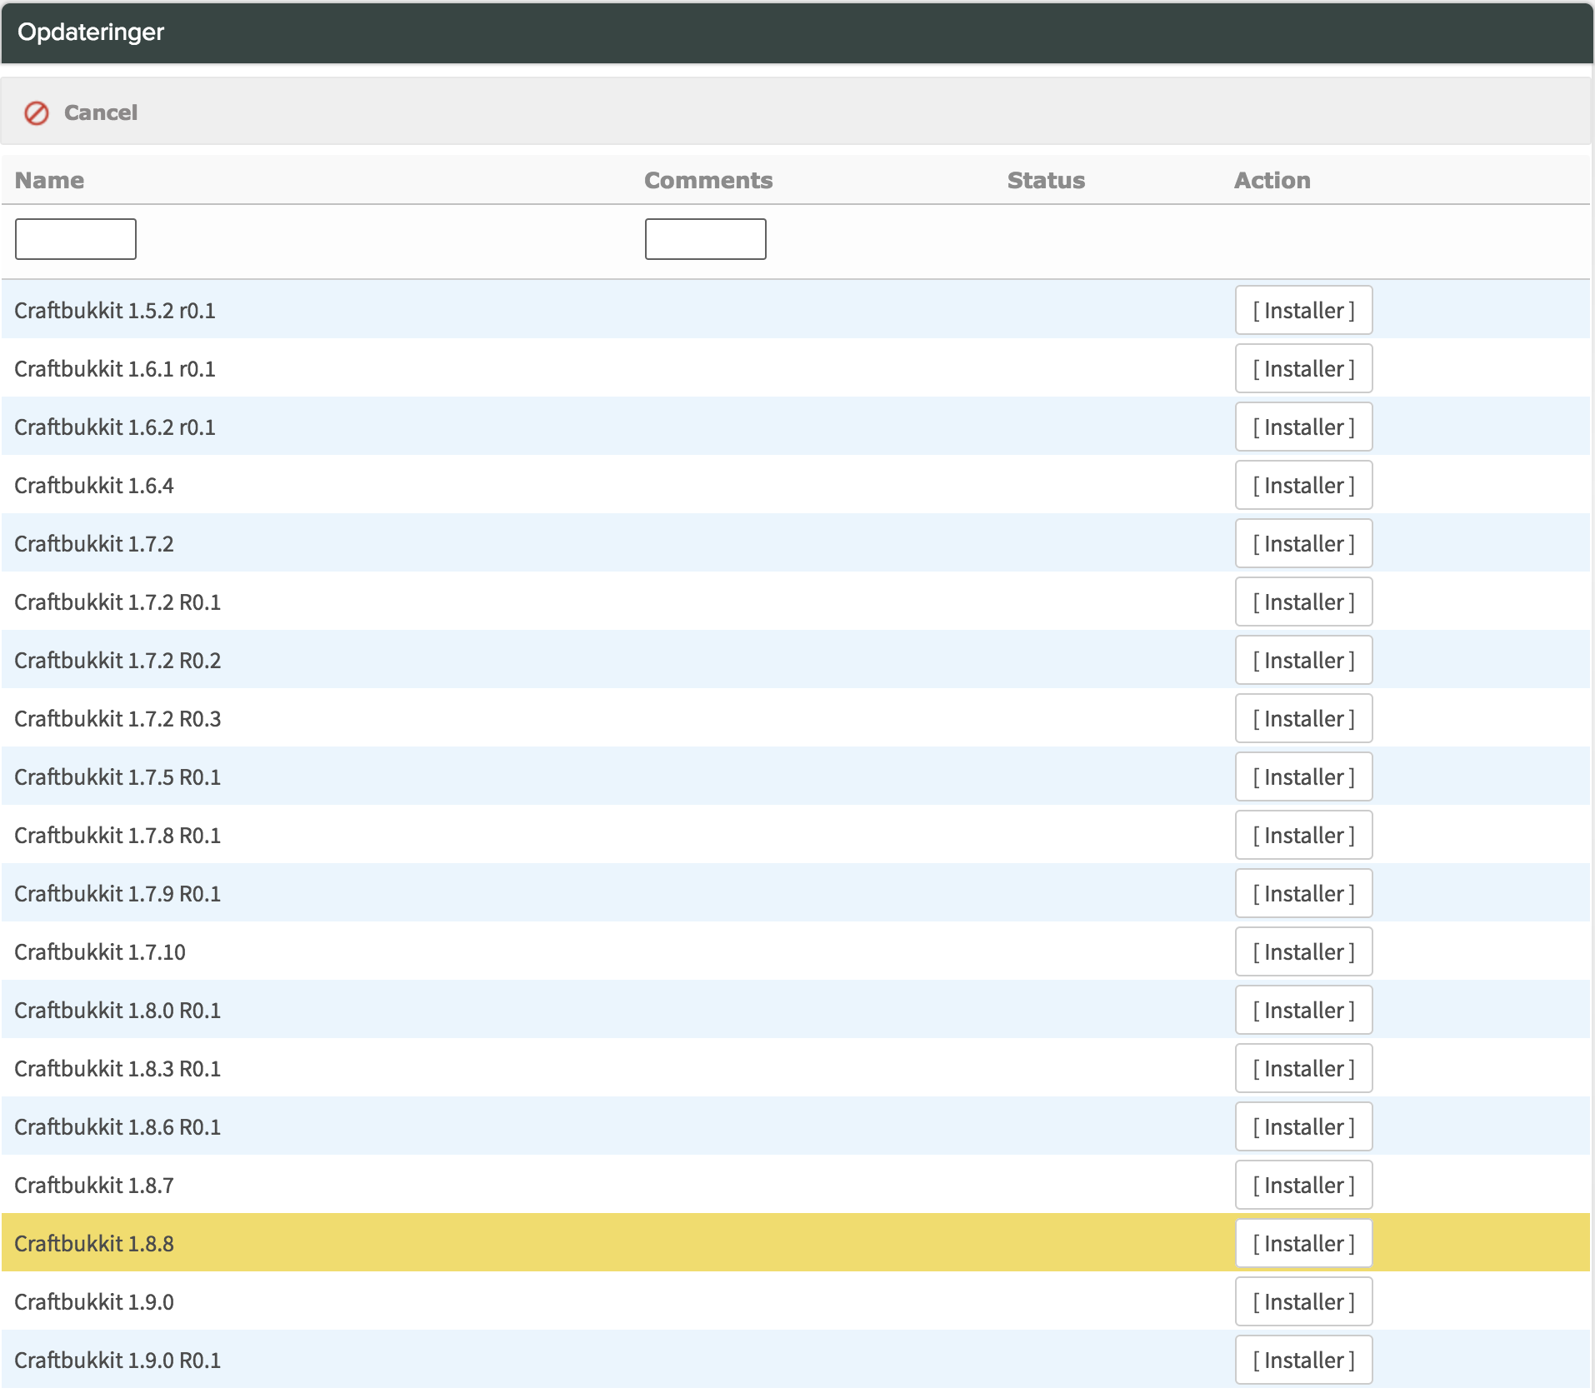Install Craftbukkit 1.8.3 R0.1
Screen dimensions: 1595x1393
tap(1304, 1068)
